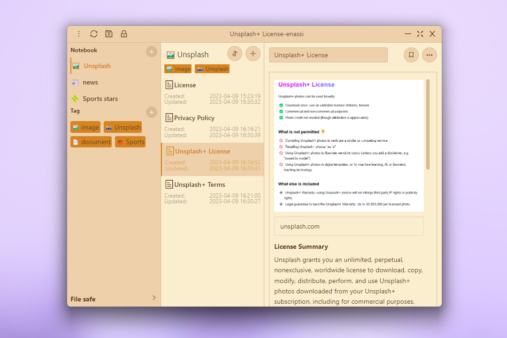Image resolution: width=507 pixels, height=338 pixels.
Task: Edit the note title field
Action: coord(328,55)
